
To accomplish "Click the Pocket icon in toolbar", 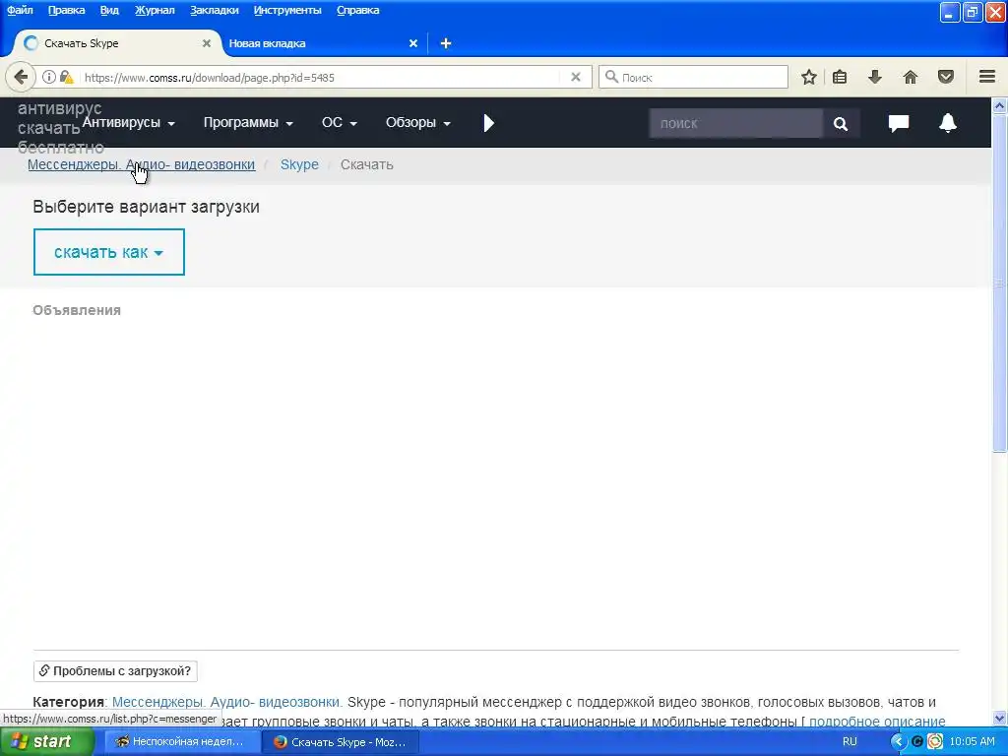I will coord(946,77).
